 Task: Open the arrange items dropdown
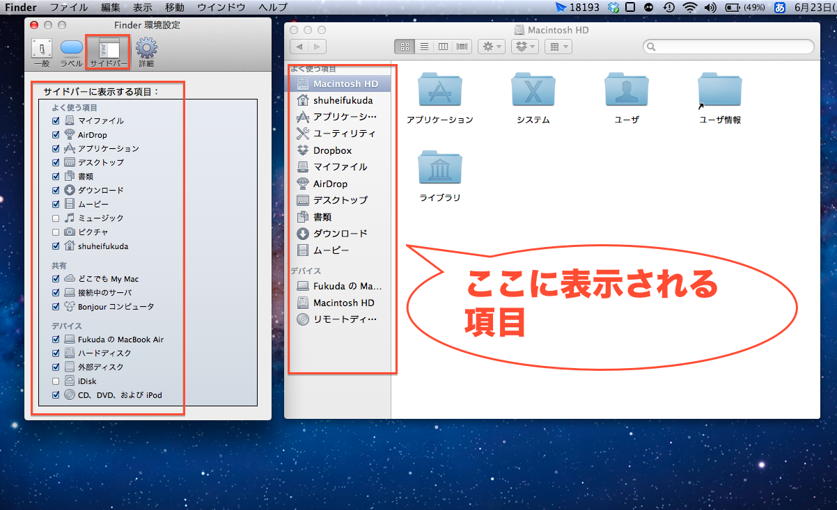[x=558, y=47]
